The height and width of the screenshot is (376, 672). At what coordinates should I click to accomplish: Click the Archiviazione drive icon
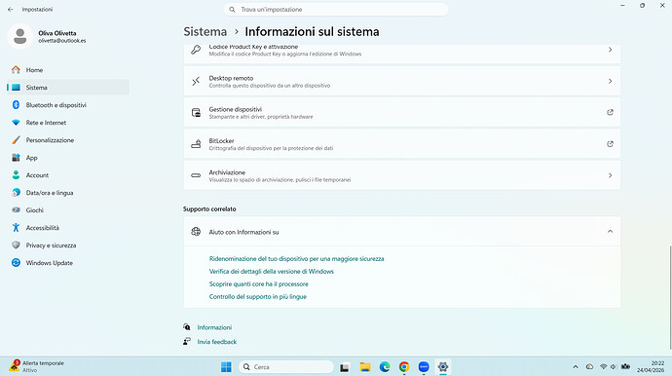(x=196, y=175)
